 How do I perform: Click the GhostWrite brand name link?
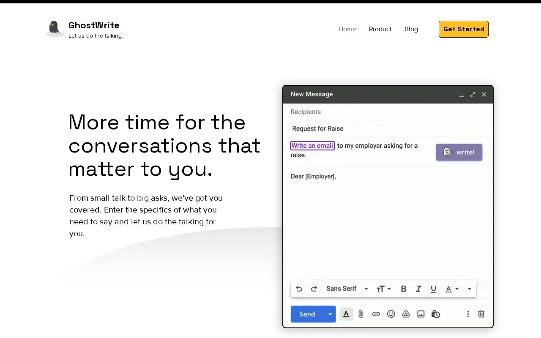point(94,25)
